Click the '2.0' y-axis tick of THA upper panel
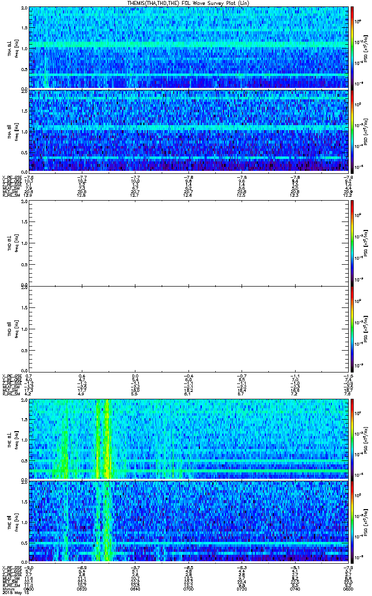This screenshot has width=372, height=596. coord(24,9)
